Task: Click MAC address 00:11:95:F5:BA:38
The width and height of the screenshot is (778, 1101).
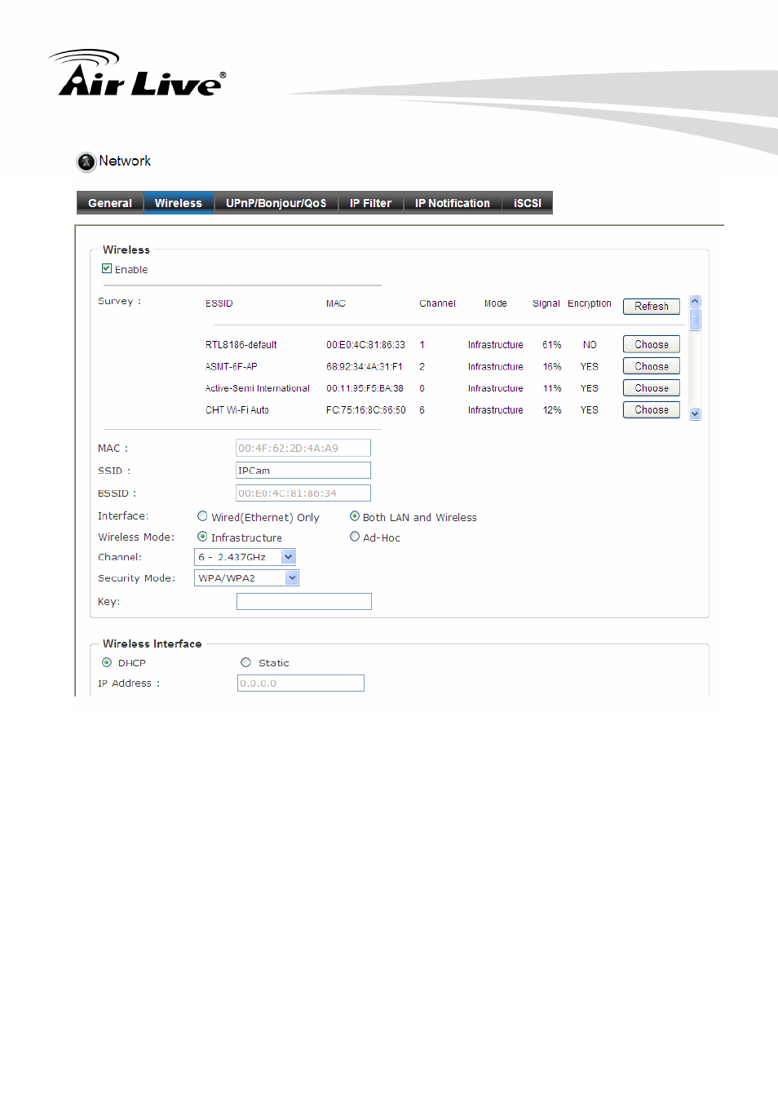Action: coord(365,388)
